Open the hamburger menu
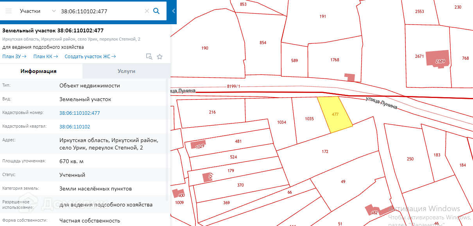 8,11
